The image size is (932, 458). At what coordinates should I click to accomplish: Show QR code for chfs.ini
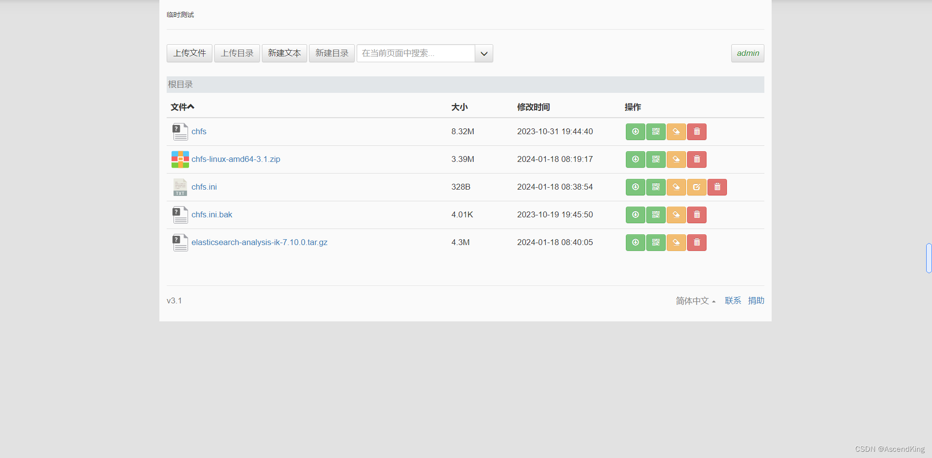[x=656, y=187]
